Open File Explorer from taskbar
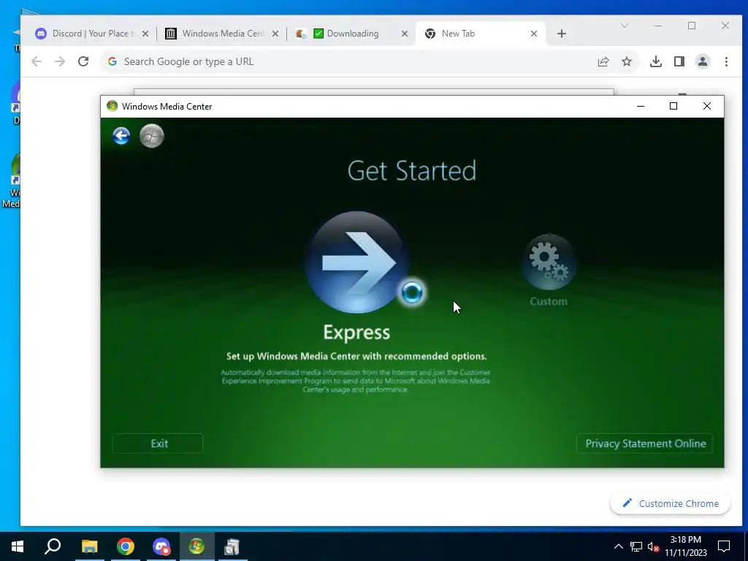The image size is (748, 561). point(89,546)
